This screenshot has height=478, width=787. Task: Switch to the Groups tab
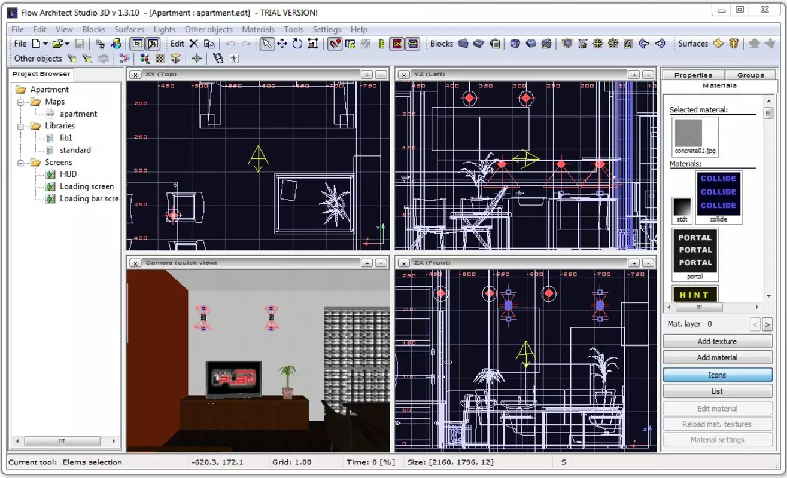pos(750,75)
